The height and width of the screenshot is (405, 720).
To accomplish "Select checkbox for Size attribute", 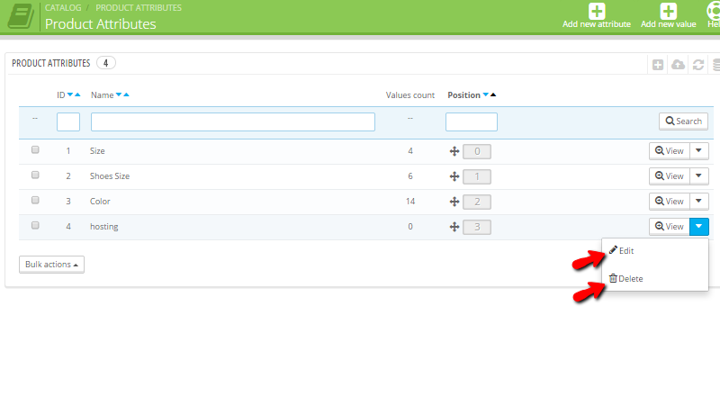I will pos(35,149).
